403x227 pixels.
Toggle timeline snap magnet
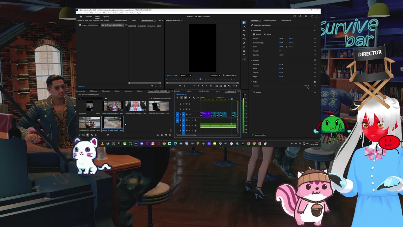181,98
